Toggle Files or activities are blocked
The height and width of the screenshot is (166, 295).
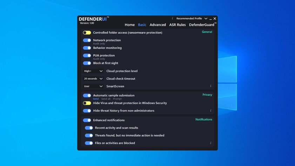coord(89,143)
